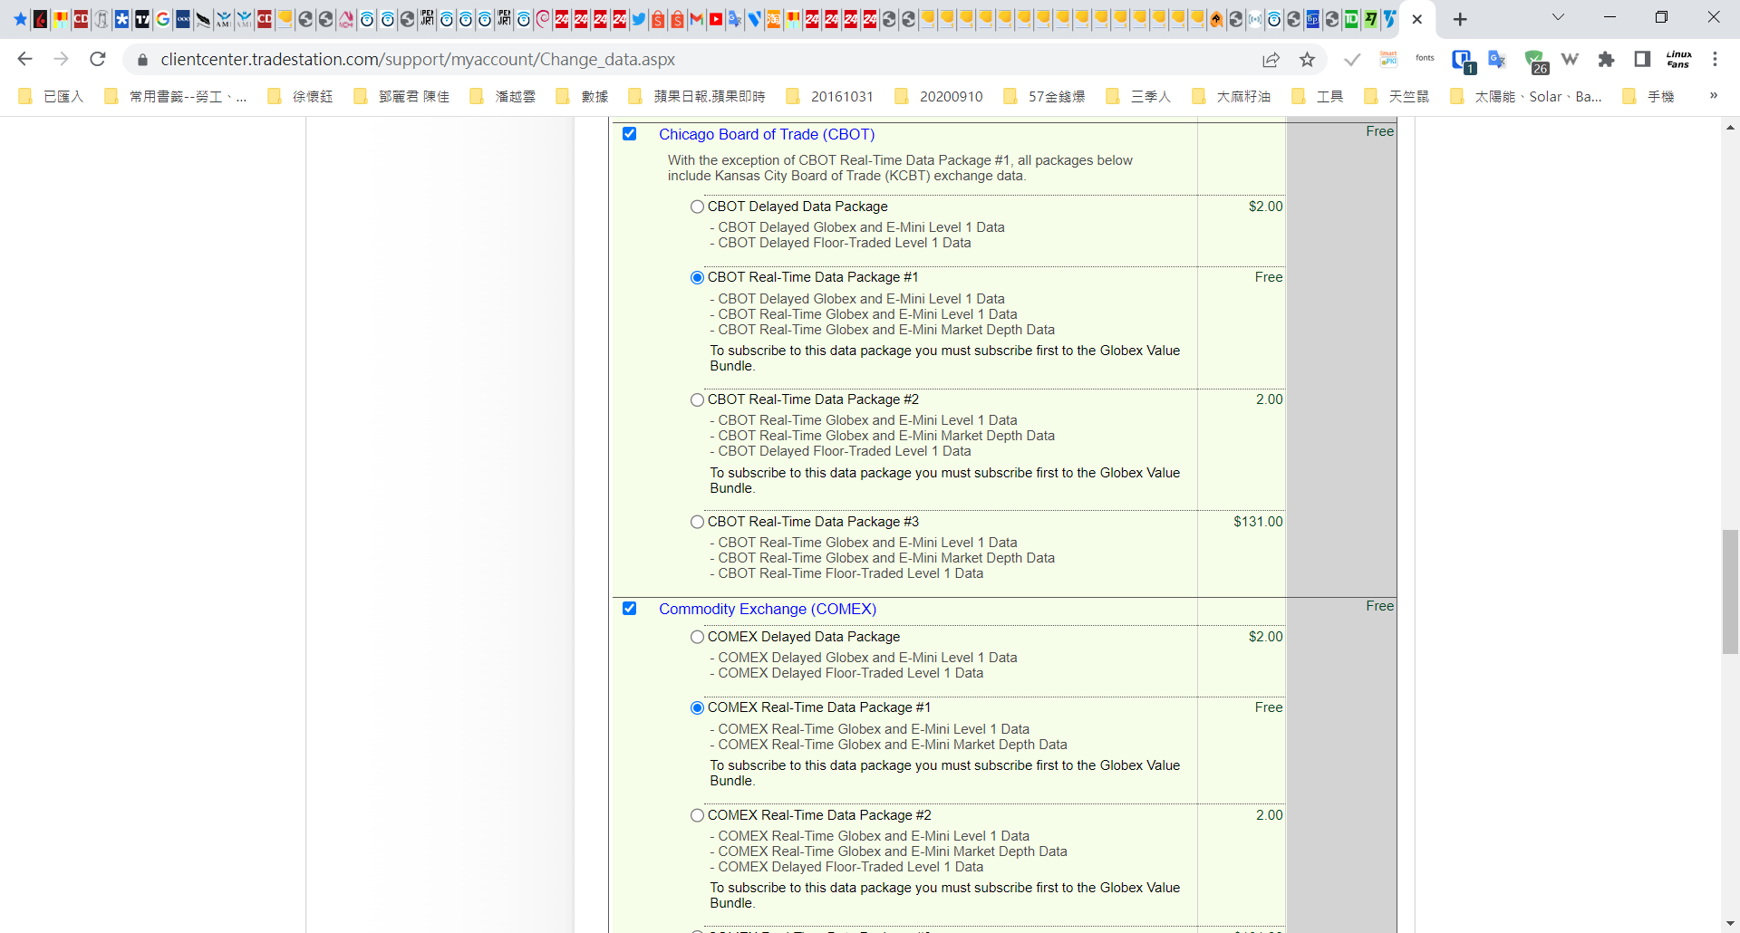Image resolution: width=1740 pixels, height=933 pixels.
Task: Switch to the orange Taobao tab
Action: (x=774, y=19)
